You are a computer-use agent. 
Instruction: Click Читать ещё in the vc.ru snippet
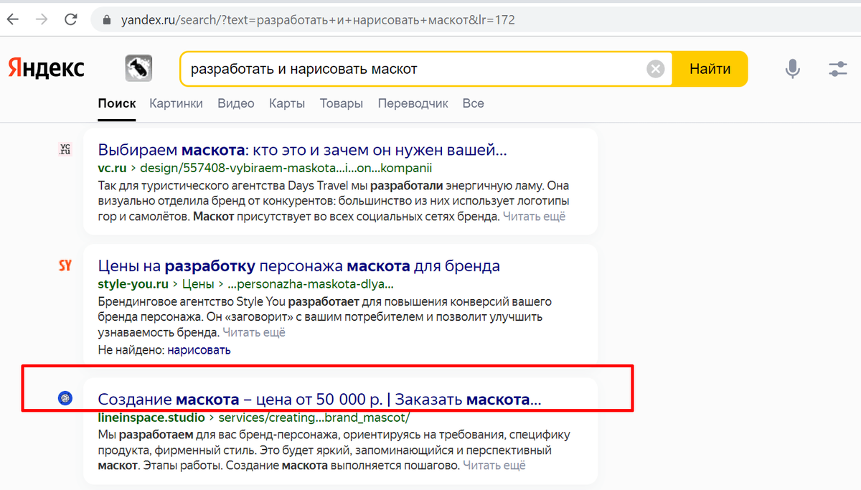(x=534, y=216)
